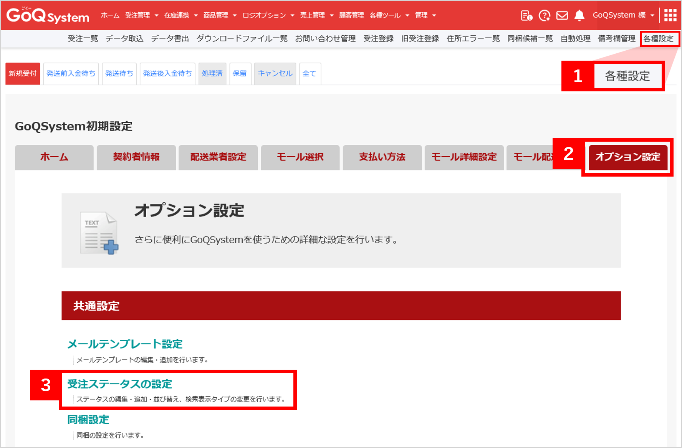Select the 新規受付 status tab
This screenshot has width=682, height=448.
[x=23, y=73]
